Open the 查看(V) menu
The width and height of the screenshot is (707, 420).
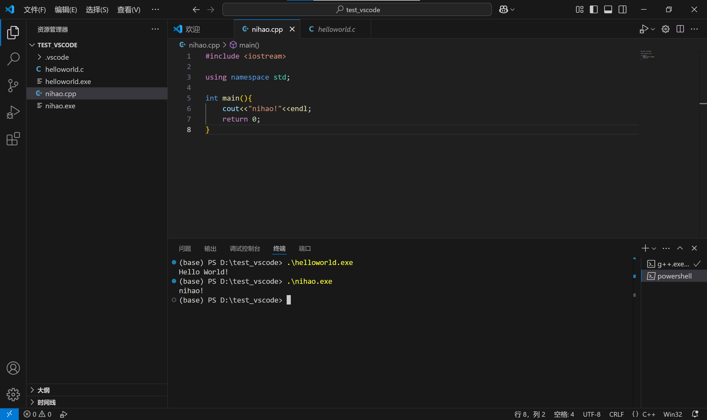tap(129, 9)
